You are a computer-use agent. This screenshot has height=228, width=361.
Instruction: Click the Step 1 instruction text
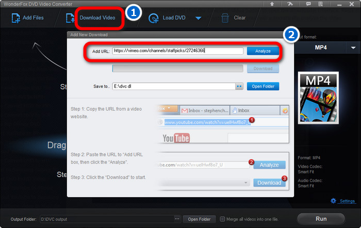coord(106,112)
